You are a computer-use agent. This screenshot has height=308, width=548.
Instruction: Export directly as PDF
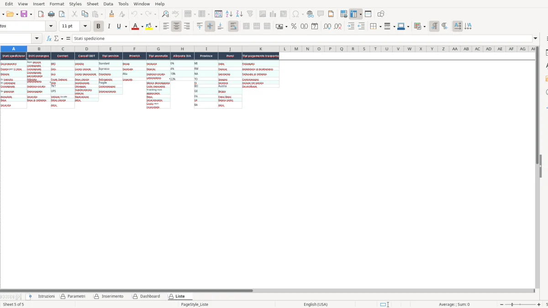click(x=41, y=14)
